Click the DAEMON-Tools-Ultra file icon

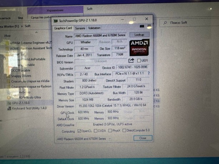pos(9,98)
